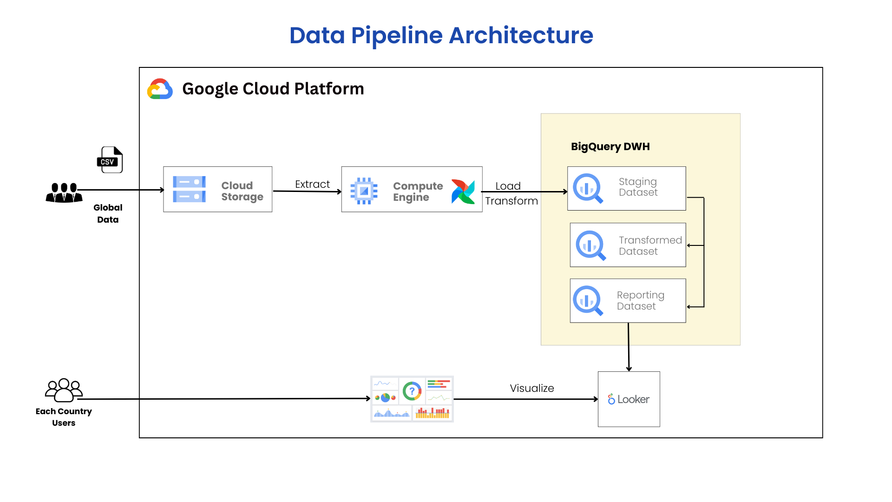Click the Each Country Users group icon

[x=64, y=390]
